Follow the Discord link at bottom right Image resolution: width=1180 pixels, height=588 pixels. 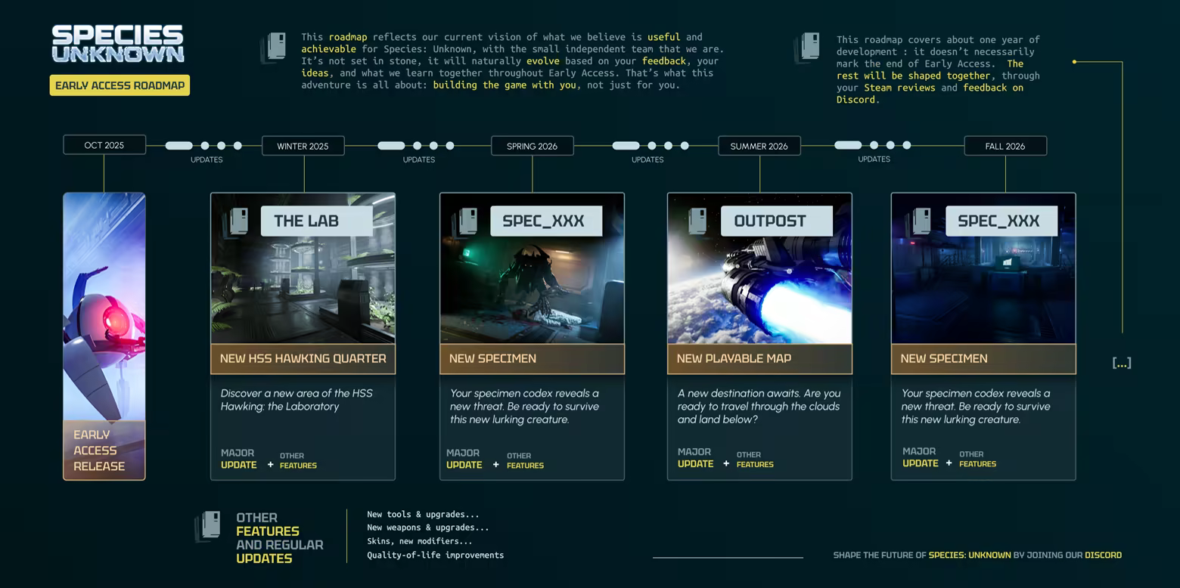pos(1103,555)
